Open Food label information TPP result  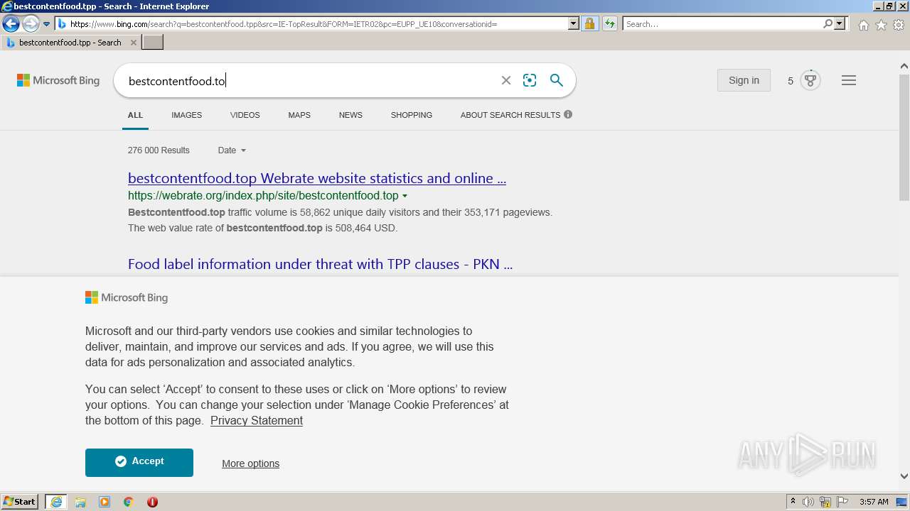point(320,264)
